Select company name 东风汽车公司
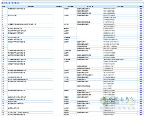Viewport: 145px width, 116px height. point(12,15)
